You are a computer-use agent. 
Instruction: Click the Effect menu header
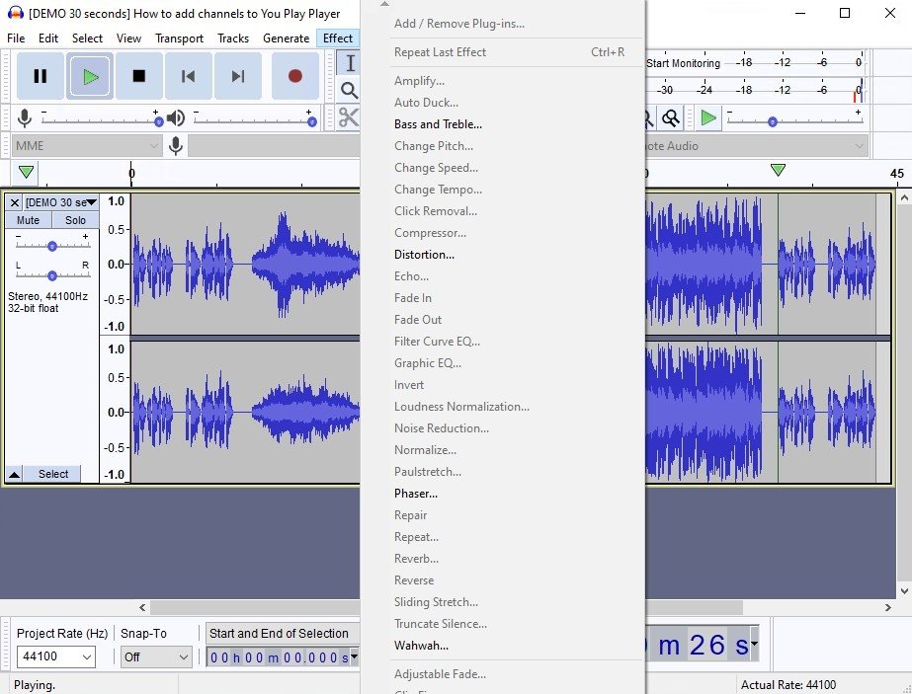point(338,39)
